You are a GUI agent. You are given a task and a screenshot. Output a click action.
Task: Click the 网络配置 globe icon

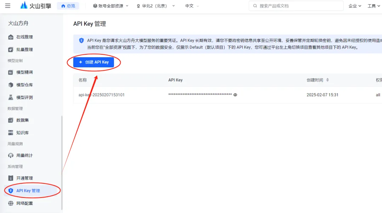click(11, 203)
